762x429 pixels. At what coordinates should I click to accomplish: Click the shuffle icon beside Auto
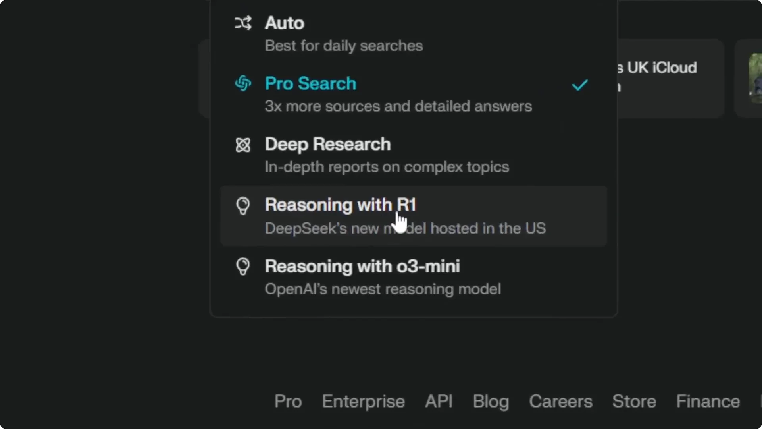point(243,23)
